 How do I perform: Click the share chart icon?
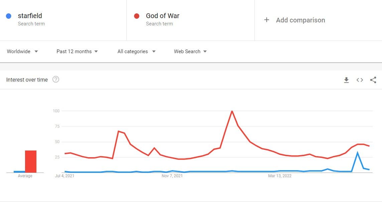pos(373,80)
